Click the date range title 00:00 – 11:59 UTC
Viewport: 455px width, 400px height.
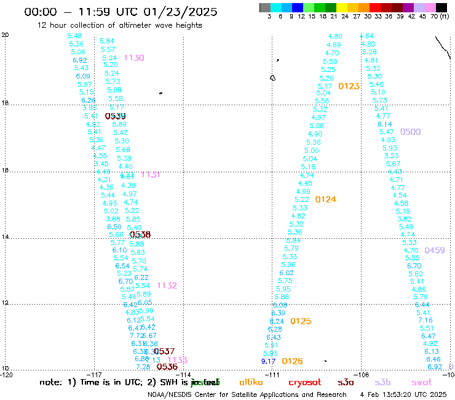coord(121,12)
